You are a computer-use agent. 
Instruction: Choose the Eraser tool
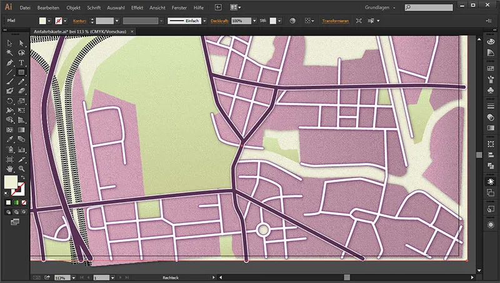pyautogui.click(x=21, y=91)
